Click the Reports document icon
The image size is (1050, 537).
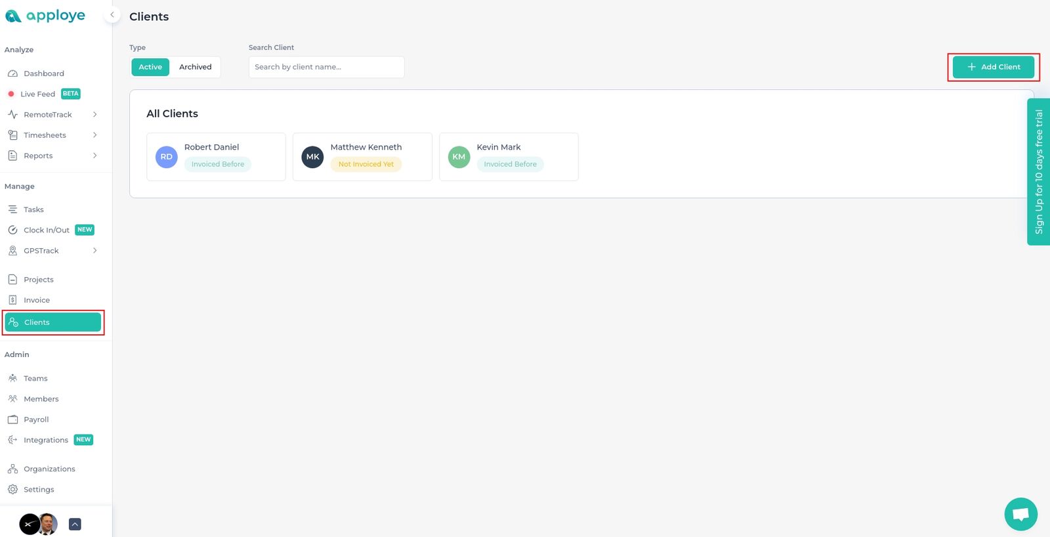tap(12, 156)
